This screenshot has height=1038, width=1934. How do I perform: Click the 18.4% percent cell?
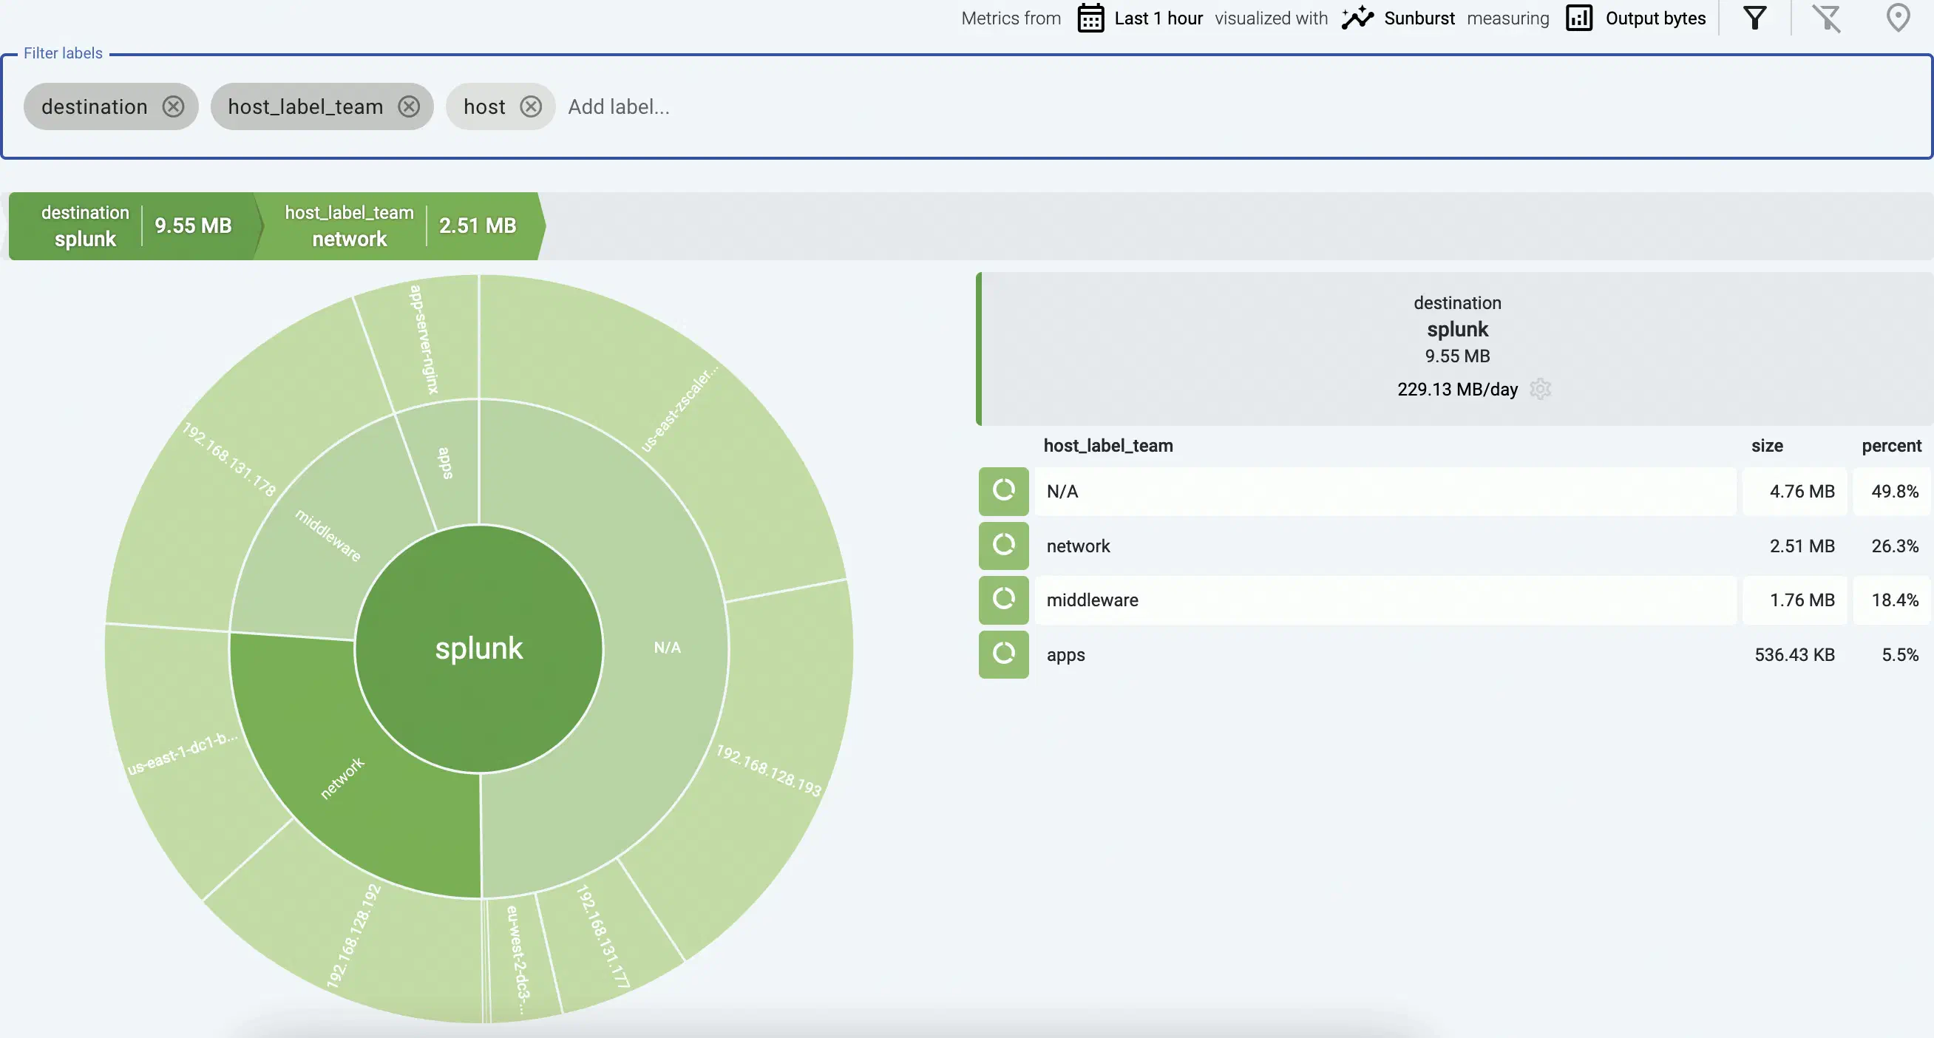[x=1890, y=600]
